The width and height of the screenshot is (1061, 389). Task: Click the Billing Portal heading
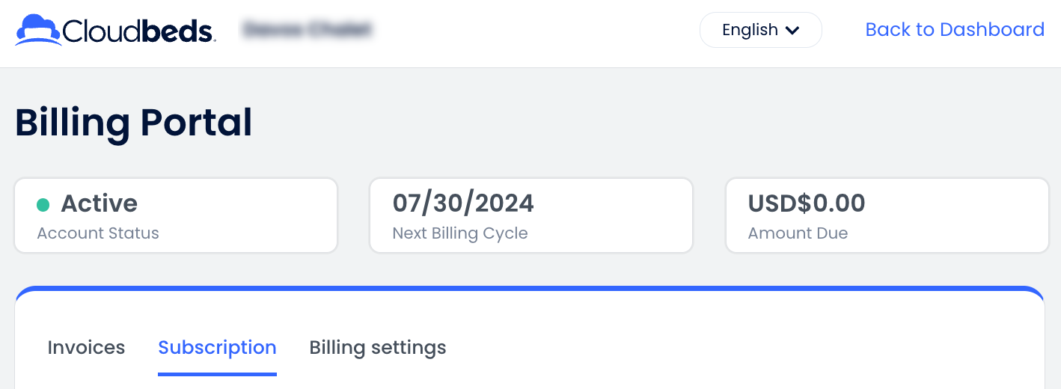pyautogui.click(x=134, y=123)
